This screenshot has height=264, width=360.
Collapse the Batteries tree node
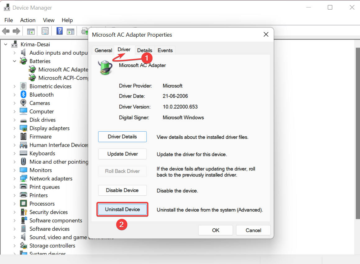click(x=15, y=61)
